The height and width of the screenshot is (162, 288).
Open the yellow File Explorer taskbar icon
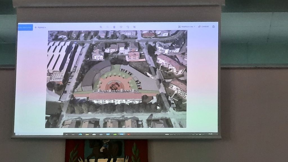pyautogui.click(x=87, y=134)
